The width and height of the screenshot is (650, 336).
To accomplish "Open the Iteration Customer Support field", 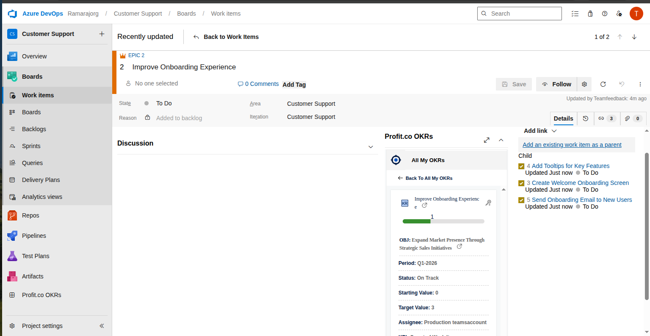I will coord(311,117).
